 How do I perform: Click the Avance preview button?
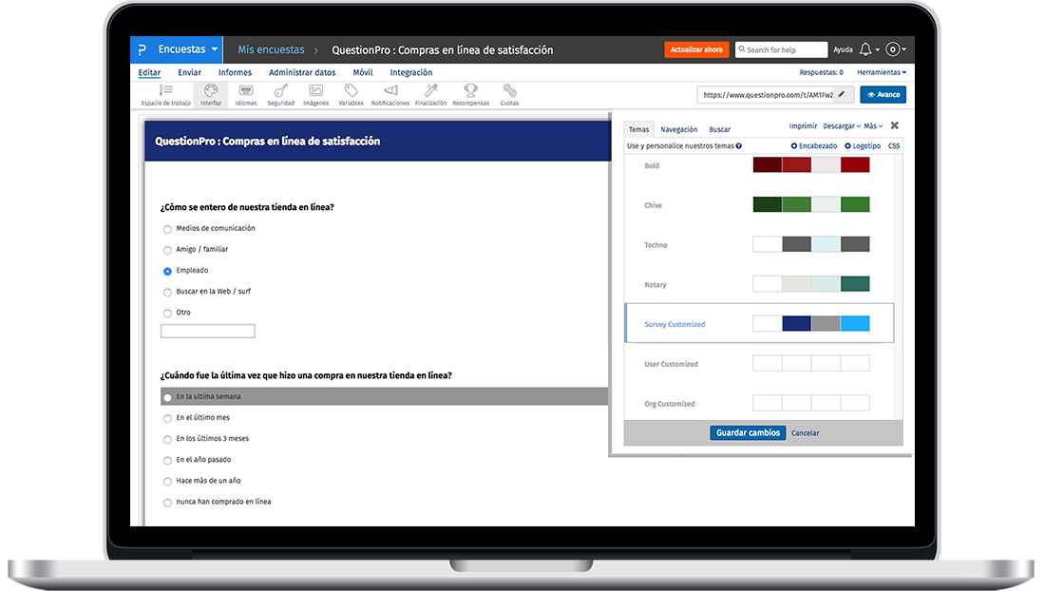[883, 95]
